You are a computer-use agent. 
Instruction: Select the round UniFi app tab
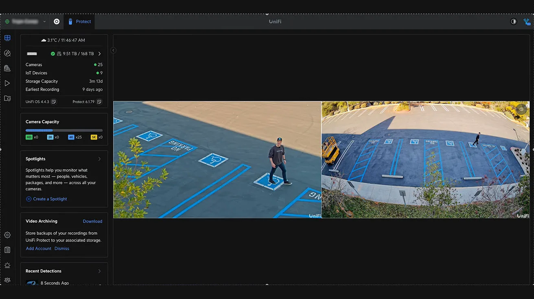tap(57, 22)
